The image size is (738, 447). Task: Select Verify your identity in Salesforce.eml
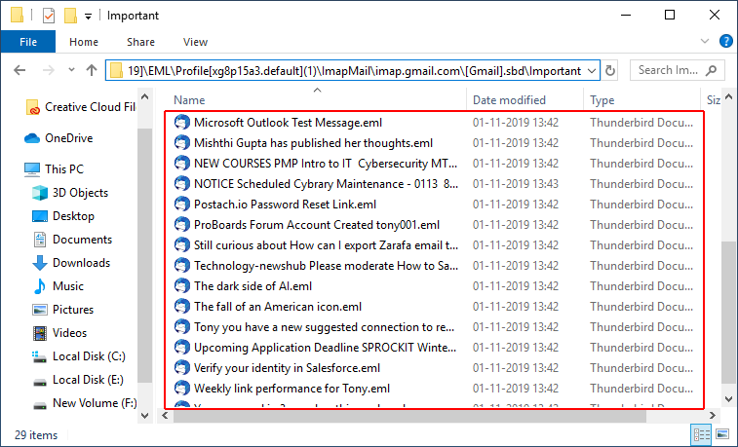pos(287,368)
